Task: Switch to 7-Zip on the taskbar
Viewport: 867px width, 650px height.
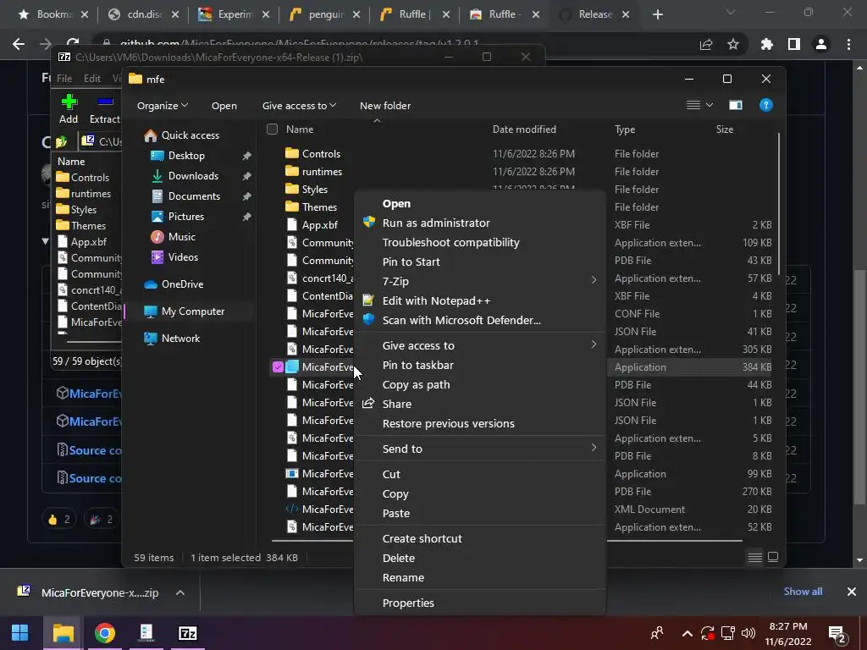Action: 187,633
